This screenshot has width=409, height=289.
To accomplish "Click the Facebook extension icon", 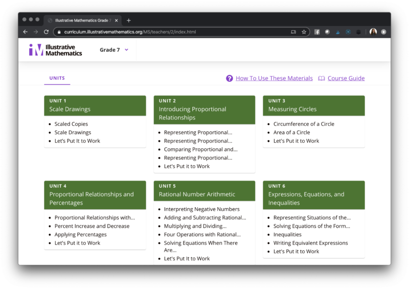I will [317, 32].
